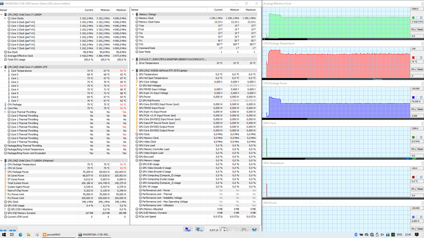Open Microsoft Edge from taskbar

point(20,235)
